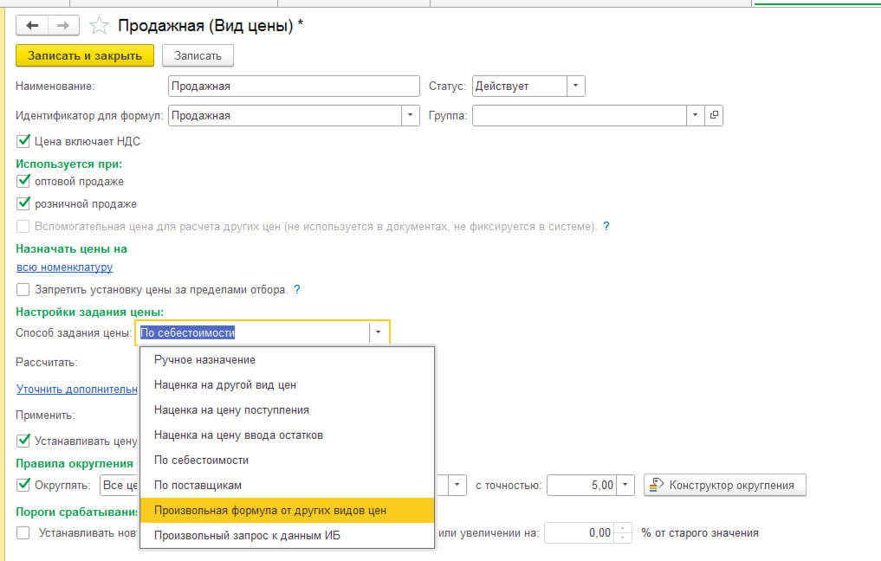Viewport: 881px width, 561px height.
Task: Click into the Наименование text field
Action: pos(293,87)
